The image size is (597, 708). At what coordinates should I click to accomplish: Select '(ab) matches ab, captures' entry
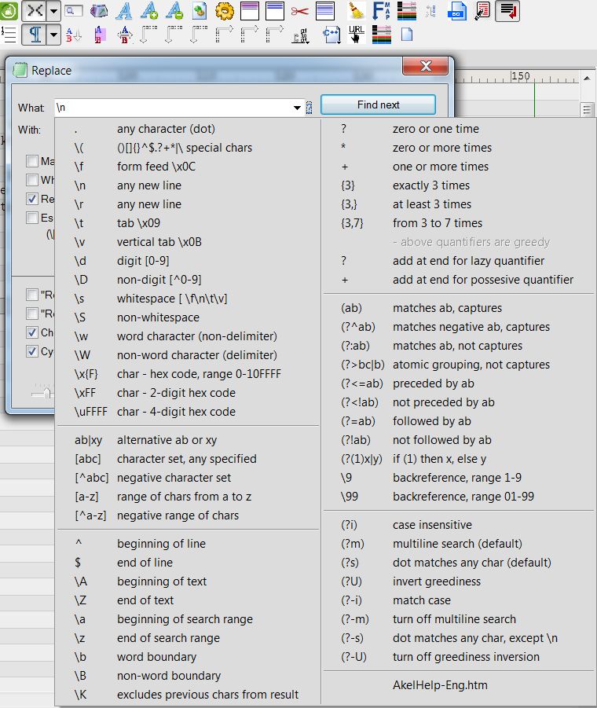point(459,308)
